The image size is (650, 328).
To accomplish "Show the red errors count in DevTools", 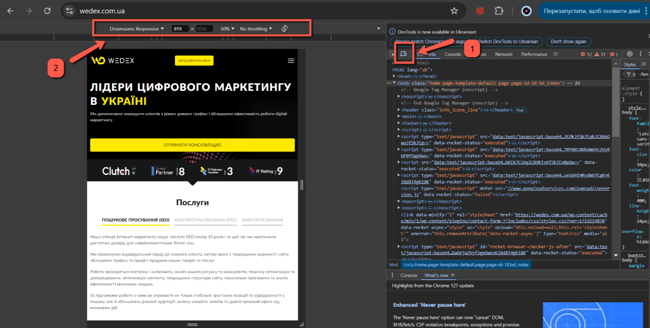I will pos(586,54).
